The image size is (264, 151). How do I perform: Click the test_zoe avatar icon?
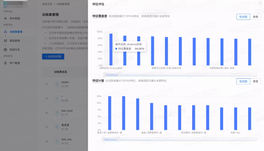[x=57, y=141]
